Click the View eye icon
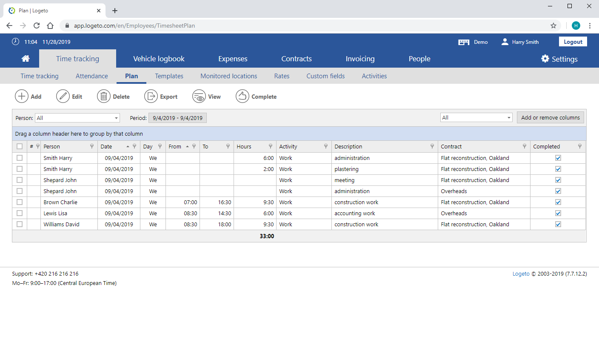Image resolution: width=599 pixels, height=339 pixels. click(199, 97)
